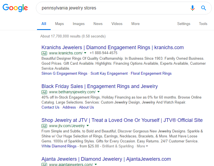Open the Contact Us sitelink
The width and height of the screenshot is (214, 166).
point(50,107)
